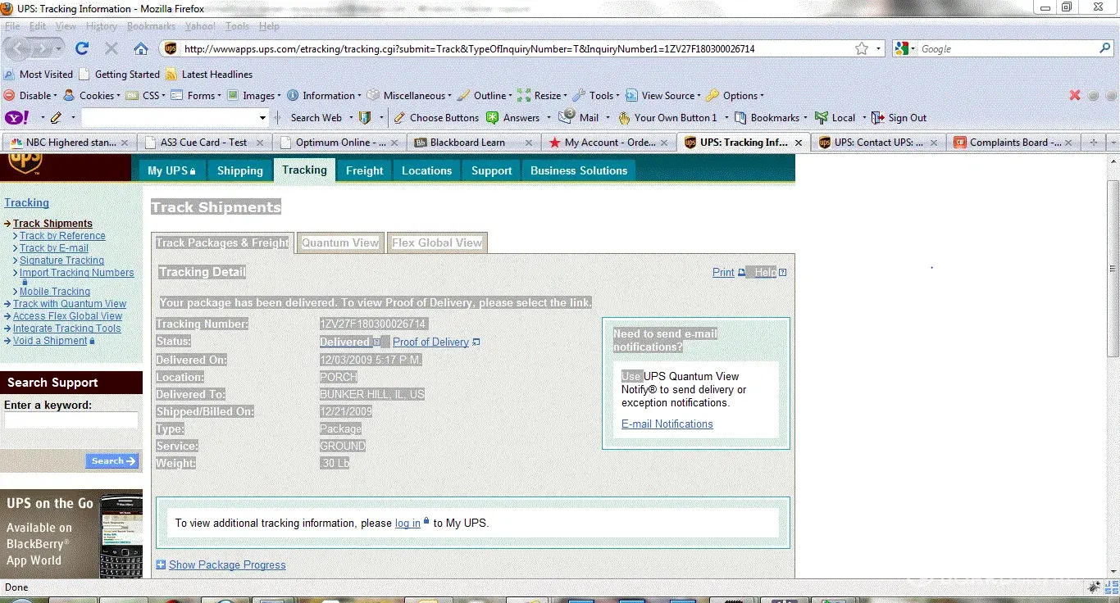This screenshot has width=1120, height=603.
Task: Open the Freight section in UPS navigation
Action: [x=364, y=170]
